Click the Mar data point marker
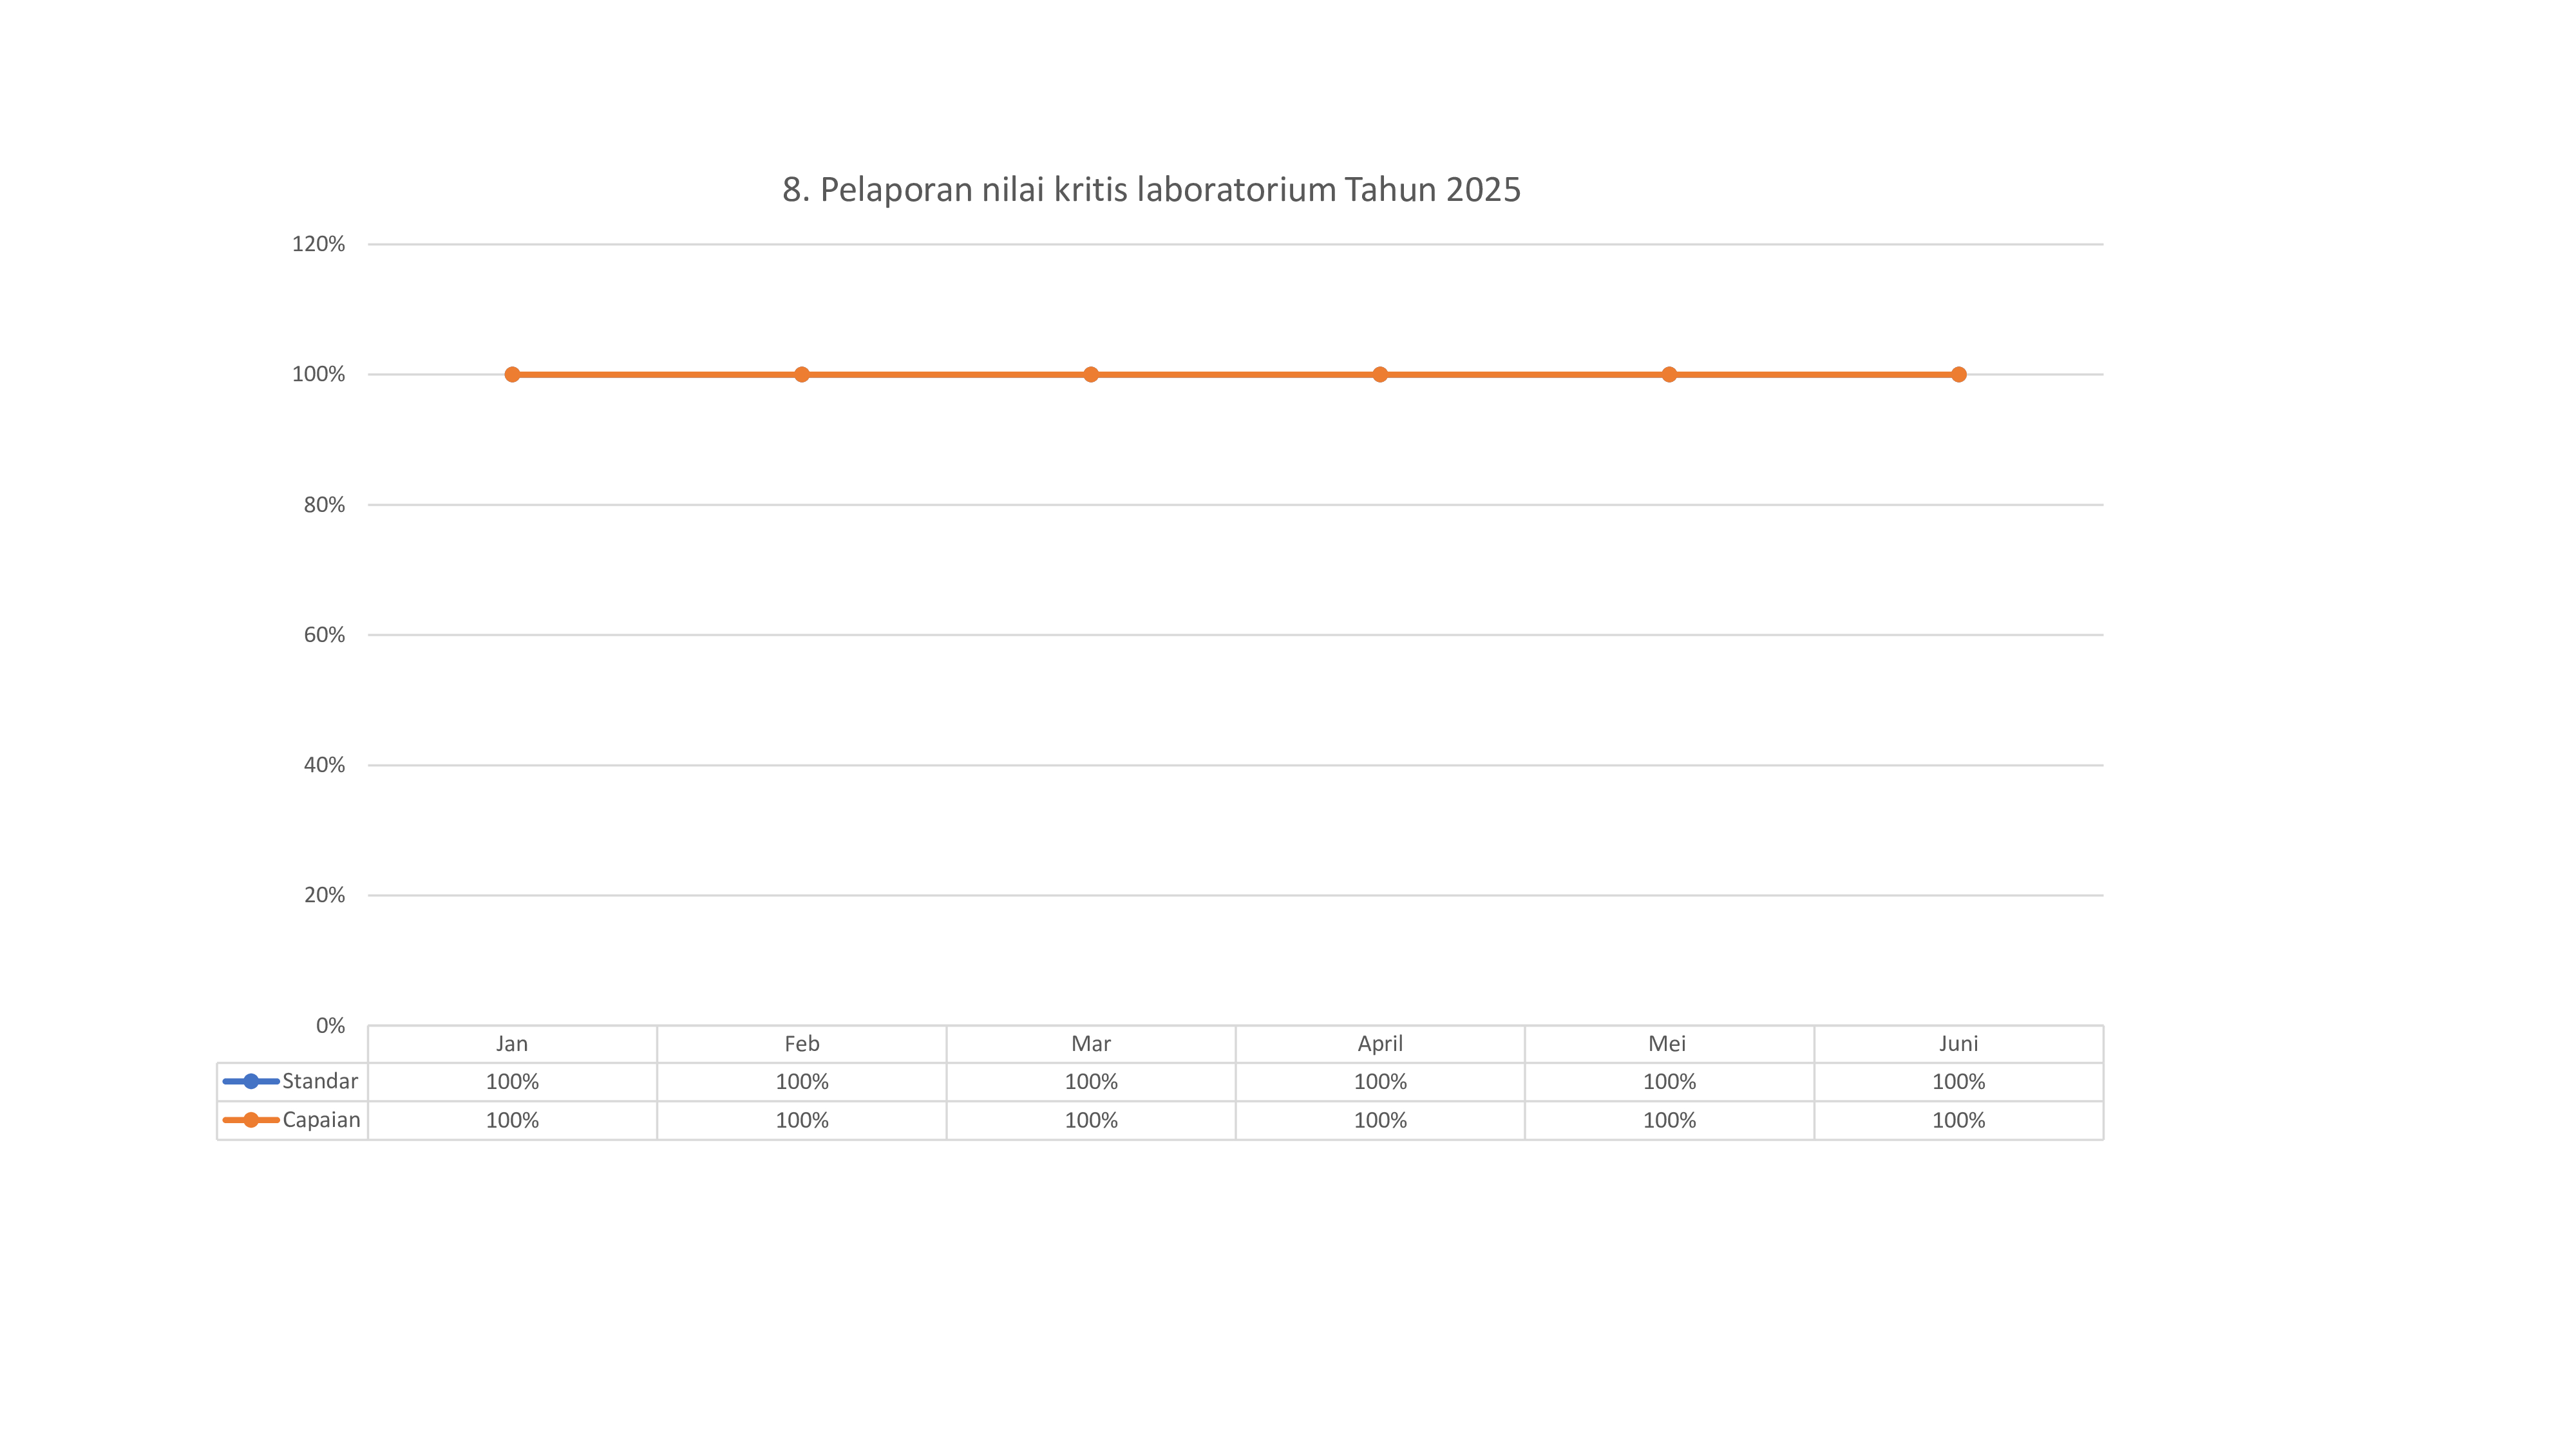 [x=1091, y=374]
